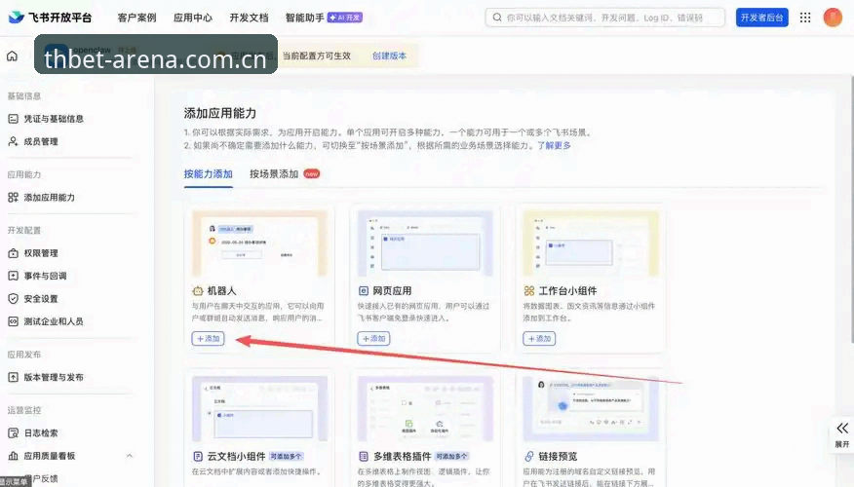Click the search magnifier icon
Image resolution: width=854 pixels, height=487 pixels.
[497, 18]
